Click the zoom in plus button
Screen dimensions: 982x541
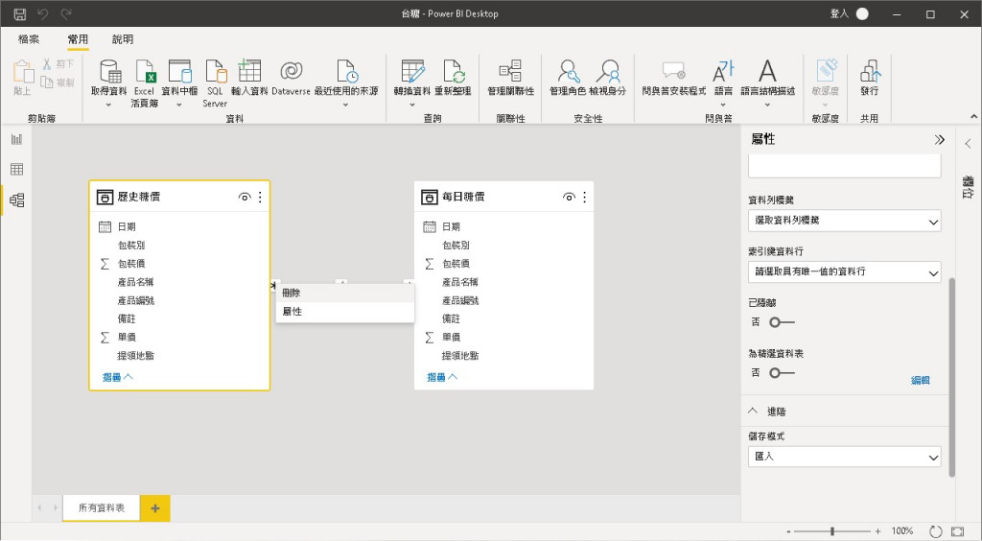[878, 531]
